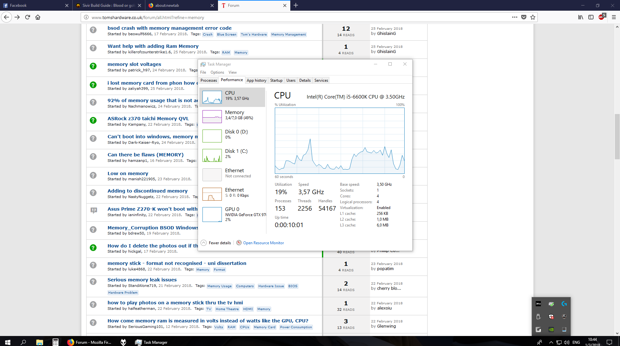620x346 pixels.
Task: Open the Windows Start menu
Action: tap(7, 342)
